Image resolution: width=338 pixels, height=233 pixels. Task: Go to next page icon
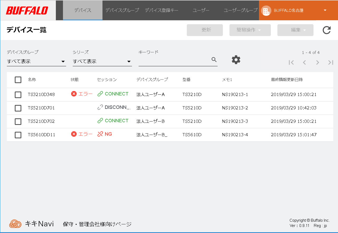pos(317,62)
